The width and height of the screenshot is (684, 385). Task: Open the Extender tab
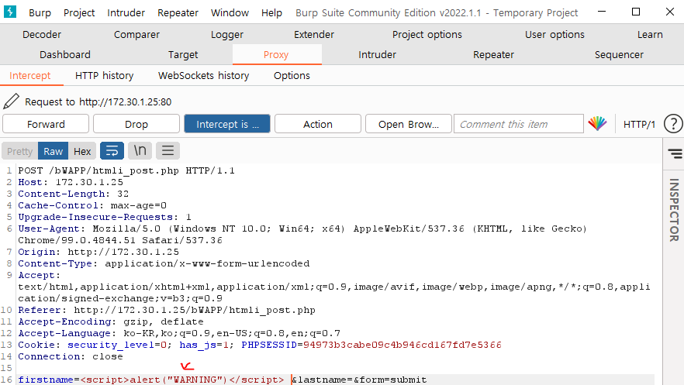pos(314,34)
